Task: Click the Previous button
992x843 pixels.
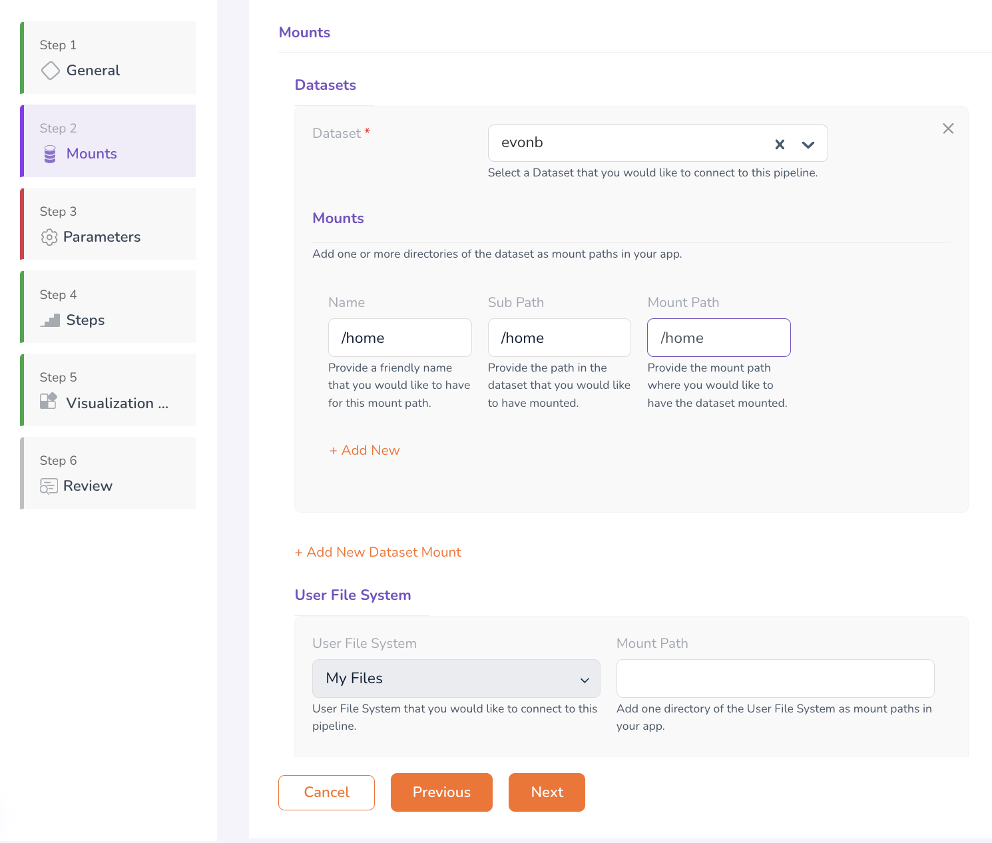Action: coord(441,792)
